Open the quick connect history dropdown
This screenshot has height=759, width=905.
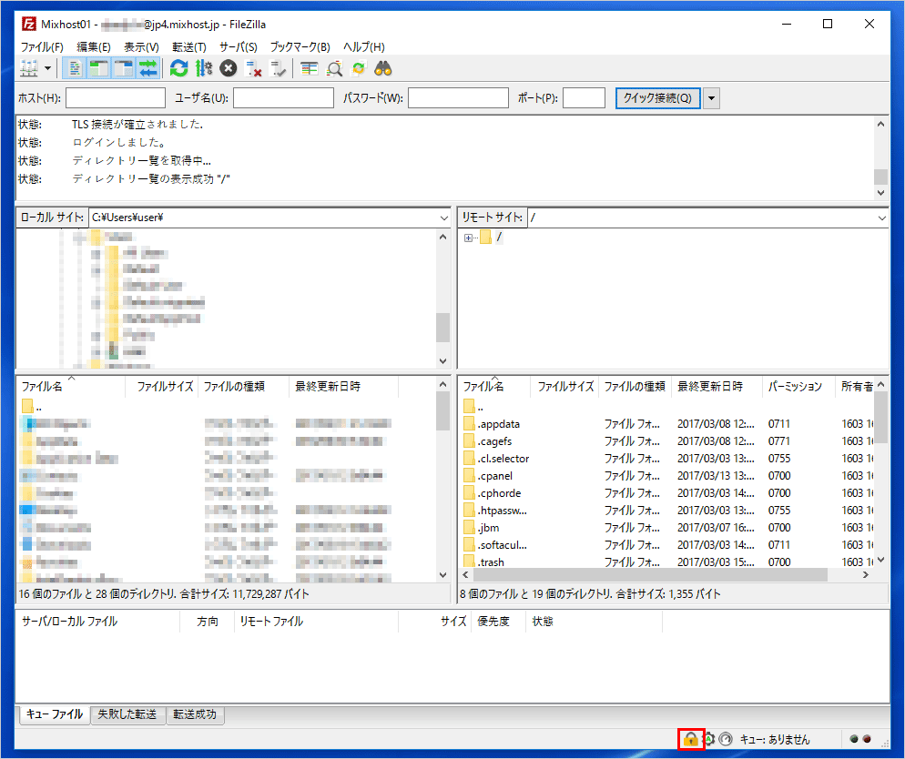pyautogui.click(x=712, y=98)
